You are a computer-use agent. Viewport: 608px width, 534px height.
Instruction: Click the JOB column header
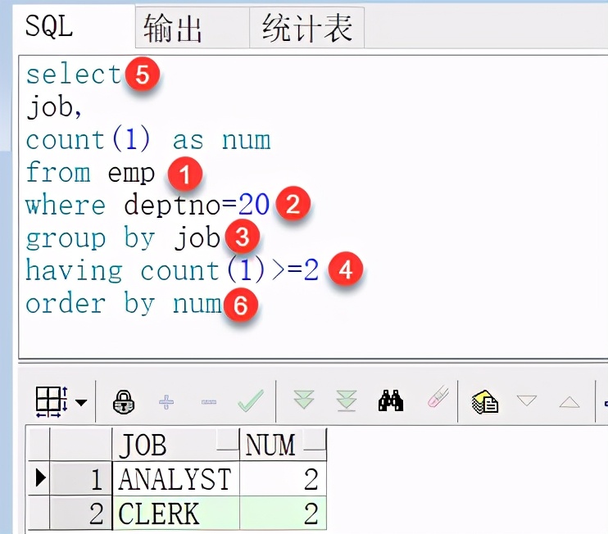[x=175, y=445]
